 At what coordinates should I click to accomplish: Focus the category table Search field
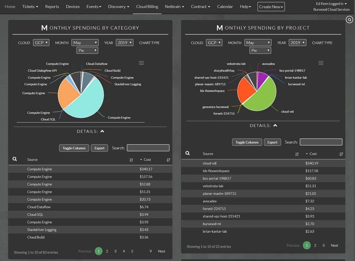(148, 148)
